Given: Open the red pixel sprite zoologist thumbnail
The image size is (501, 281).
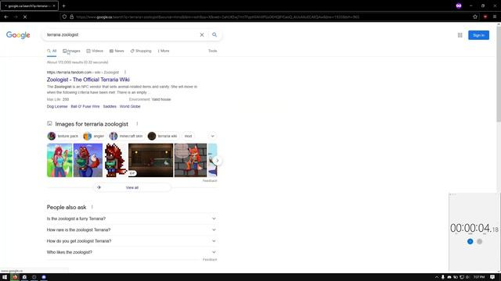Looking at the screenshot, I should click(115, 160).
